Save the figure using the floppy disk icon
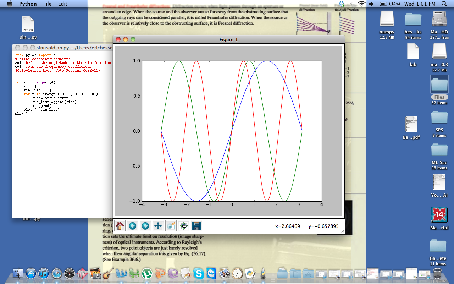 [x=196, y=226]
